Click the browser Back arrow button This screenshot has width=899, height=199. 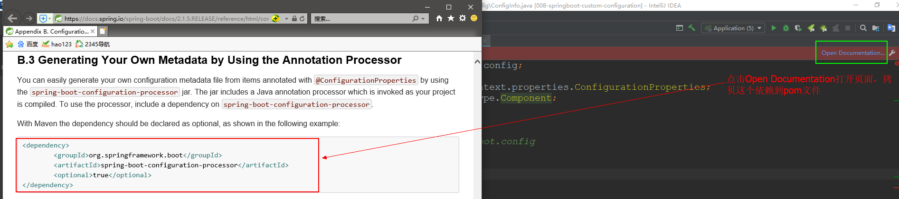[x=13, y=18]
